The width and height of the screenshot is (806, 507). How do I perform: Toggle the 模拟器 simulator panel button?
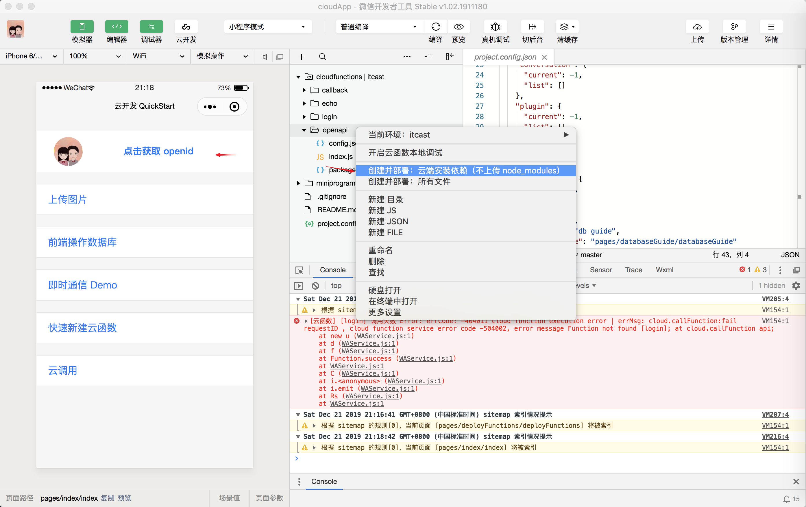(x=82, y=27)
